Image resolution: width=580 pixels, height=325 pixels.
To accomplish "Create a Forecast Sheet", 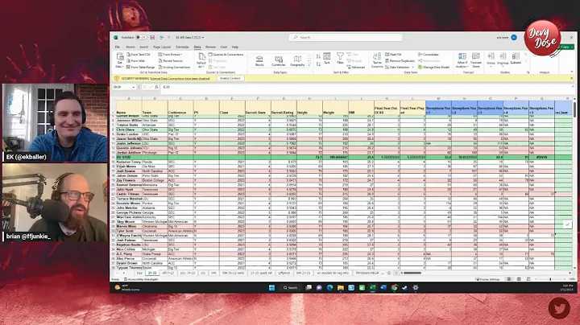I will pyautogui.click(x=476, y=60).
